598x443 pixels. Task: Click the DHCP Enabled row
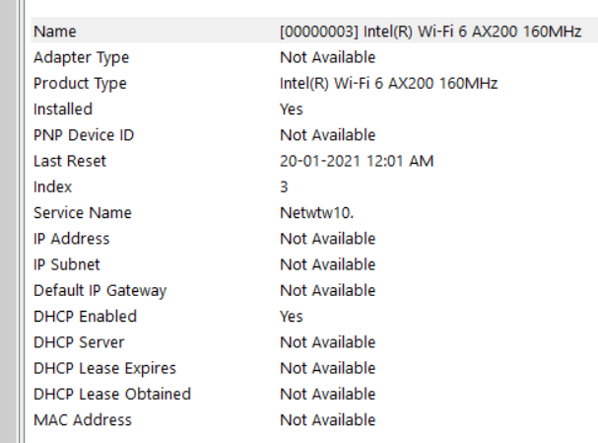tap(314, 317)
